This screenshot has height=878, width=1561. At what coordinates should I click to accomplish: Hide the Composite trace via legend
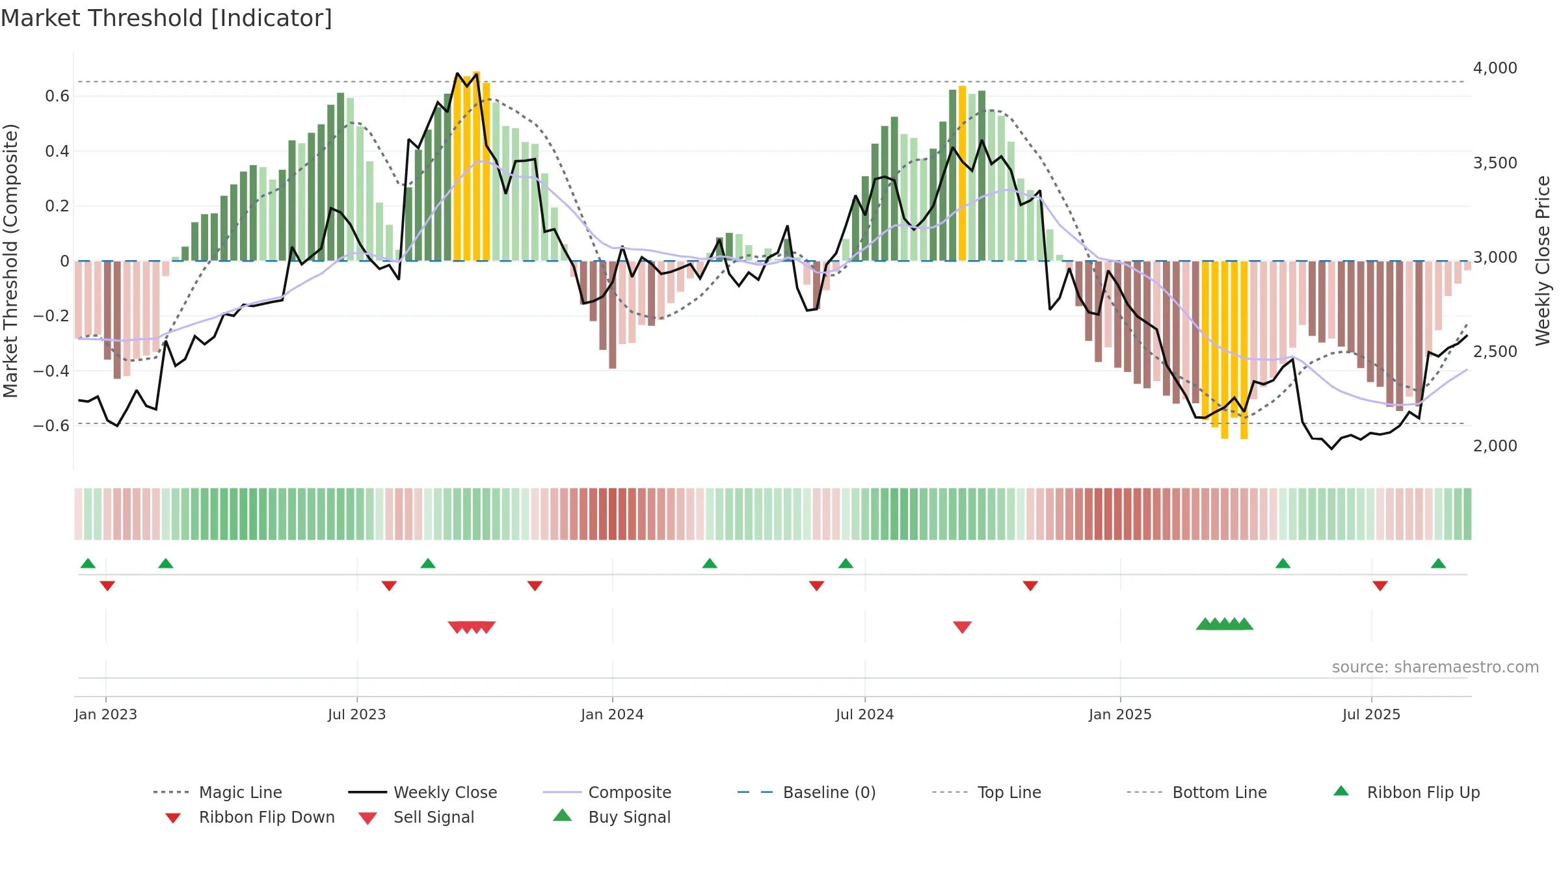607,792
